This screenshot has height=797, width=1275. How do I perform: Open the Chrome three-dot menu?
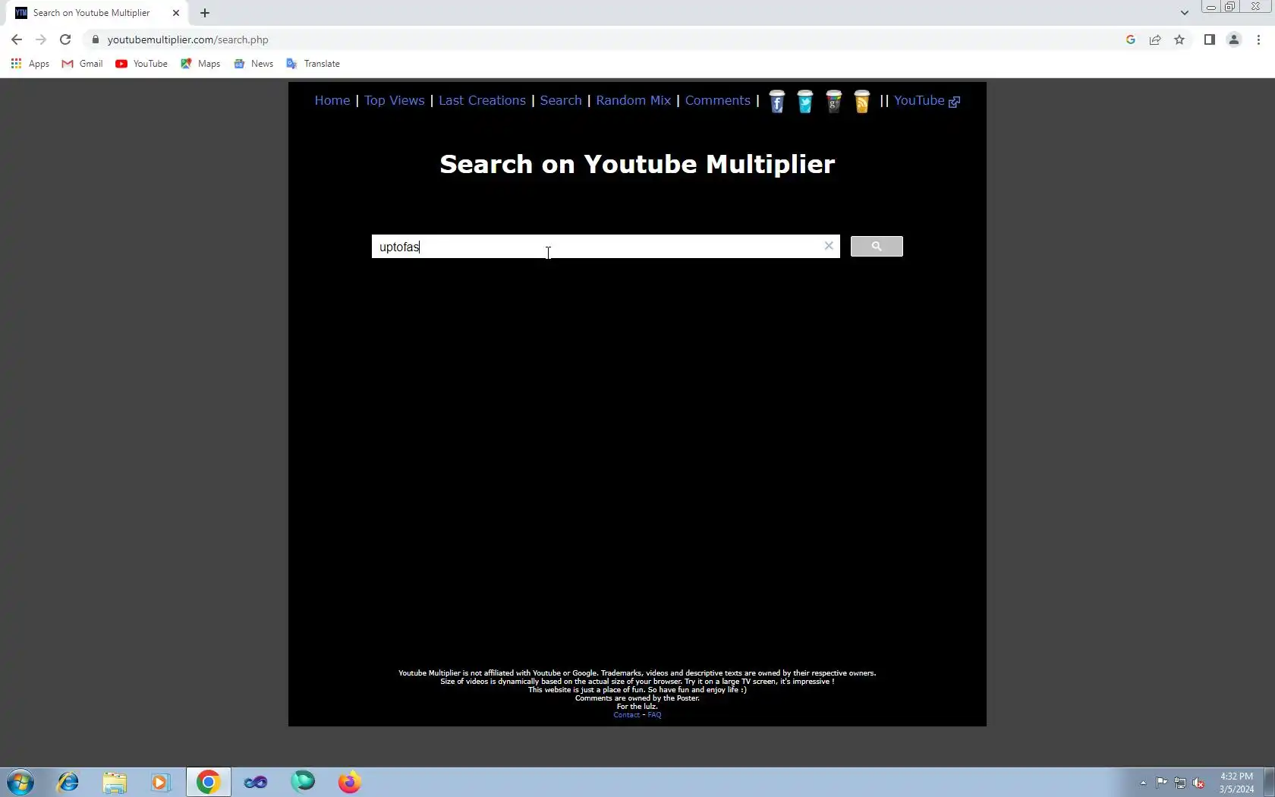(x=1258, y=39)
